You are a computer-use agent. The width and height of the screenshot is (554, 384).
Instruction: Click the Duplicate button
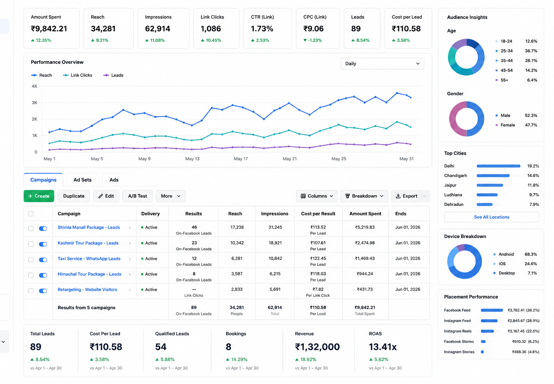tap(74, 196)
